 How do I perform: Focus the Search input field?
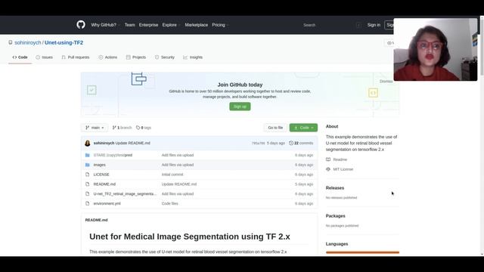331,25
